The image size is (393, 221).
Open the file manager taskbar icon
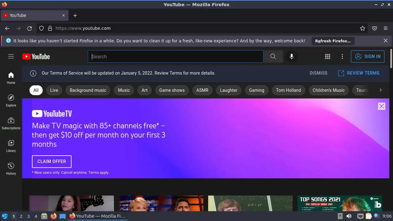[44, 216]
